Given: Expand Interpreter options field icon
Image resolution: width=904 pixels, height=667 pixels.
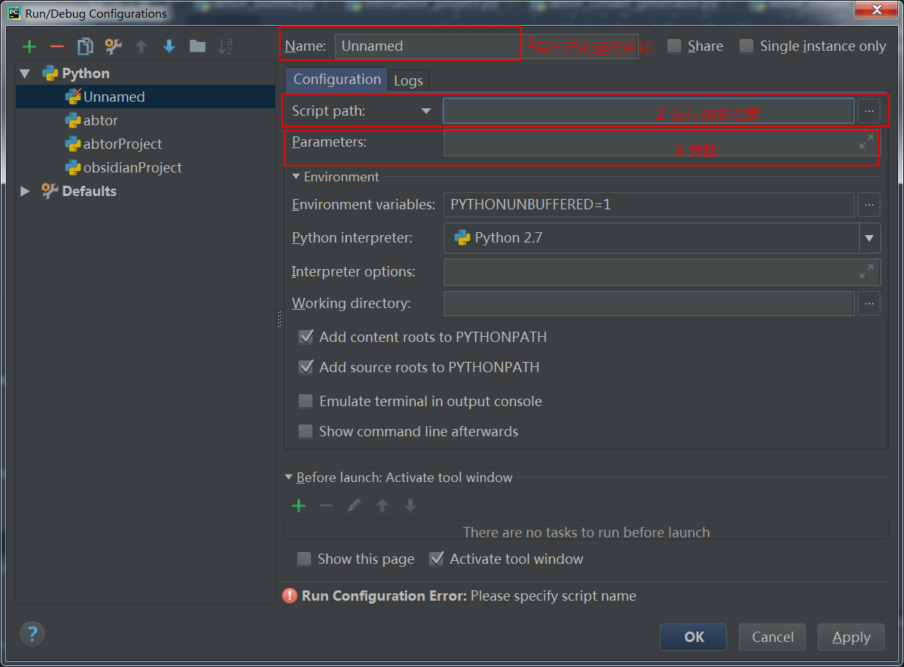Looking at the screenshot, I should pos(866,272).
